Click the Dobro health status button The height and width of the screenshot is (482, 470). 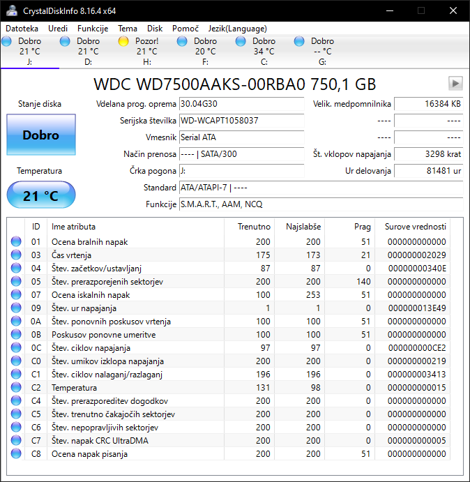pos(41,135)
